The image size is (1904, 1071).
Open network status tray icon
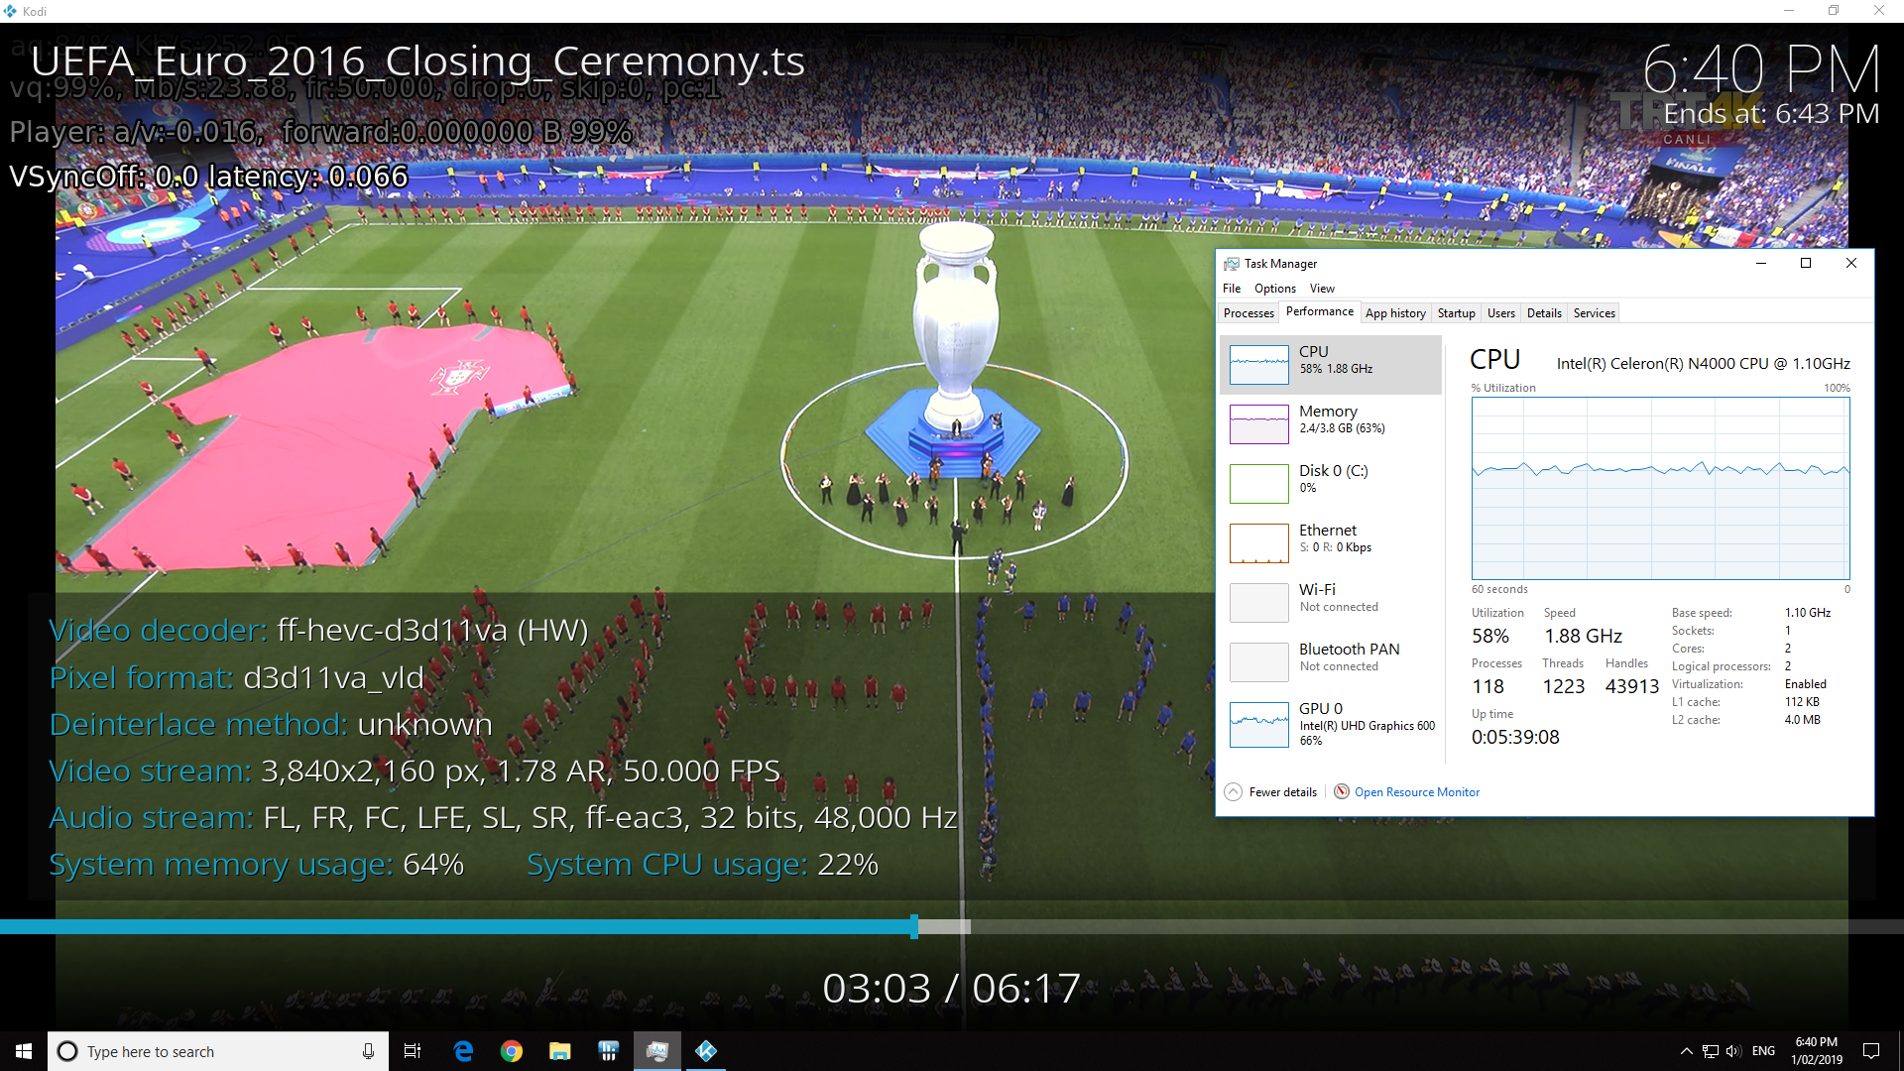(x=1711, y=1051)
